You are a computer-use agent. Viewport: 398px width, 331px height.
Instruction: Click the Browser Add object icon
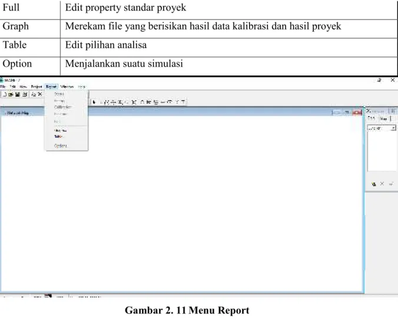pyautogui.click(x=374, y=184)
